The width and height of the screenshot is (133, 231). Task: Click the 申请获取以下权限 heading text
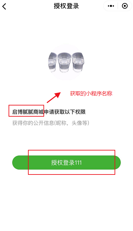tap(65, 112)
